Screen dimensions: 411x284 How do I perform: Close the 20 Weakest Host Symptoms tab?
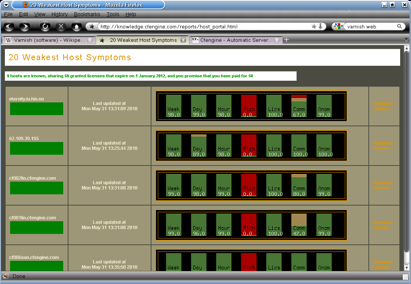point(183,40)
